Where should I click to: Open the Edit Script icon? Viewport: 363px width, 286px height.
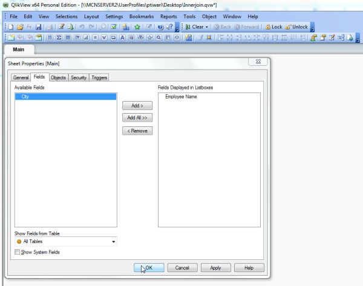61,27
